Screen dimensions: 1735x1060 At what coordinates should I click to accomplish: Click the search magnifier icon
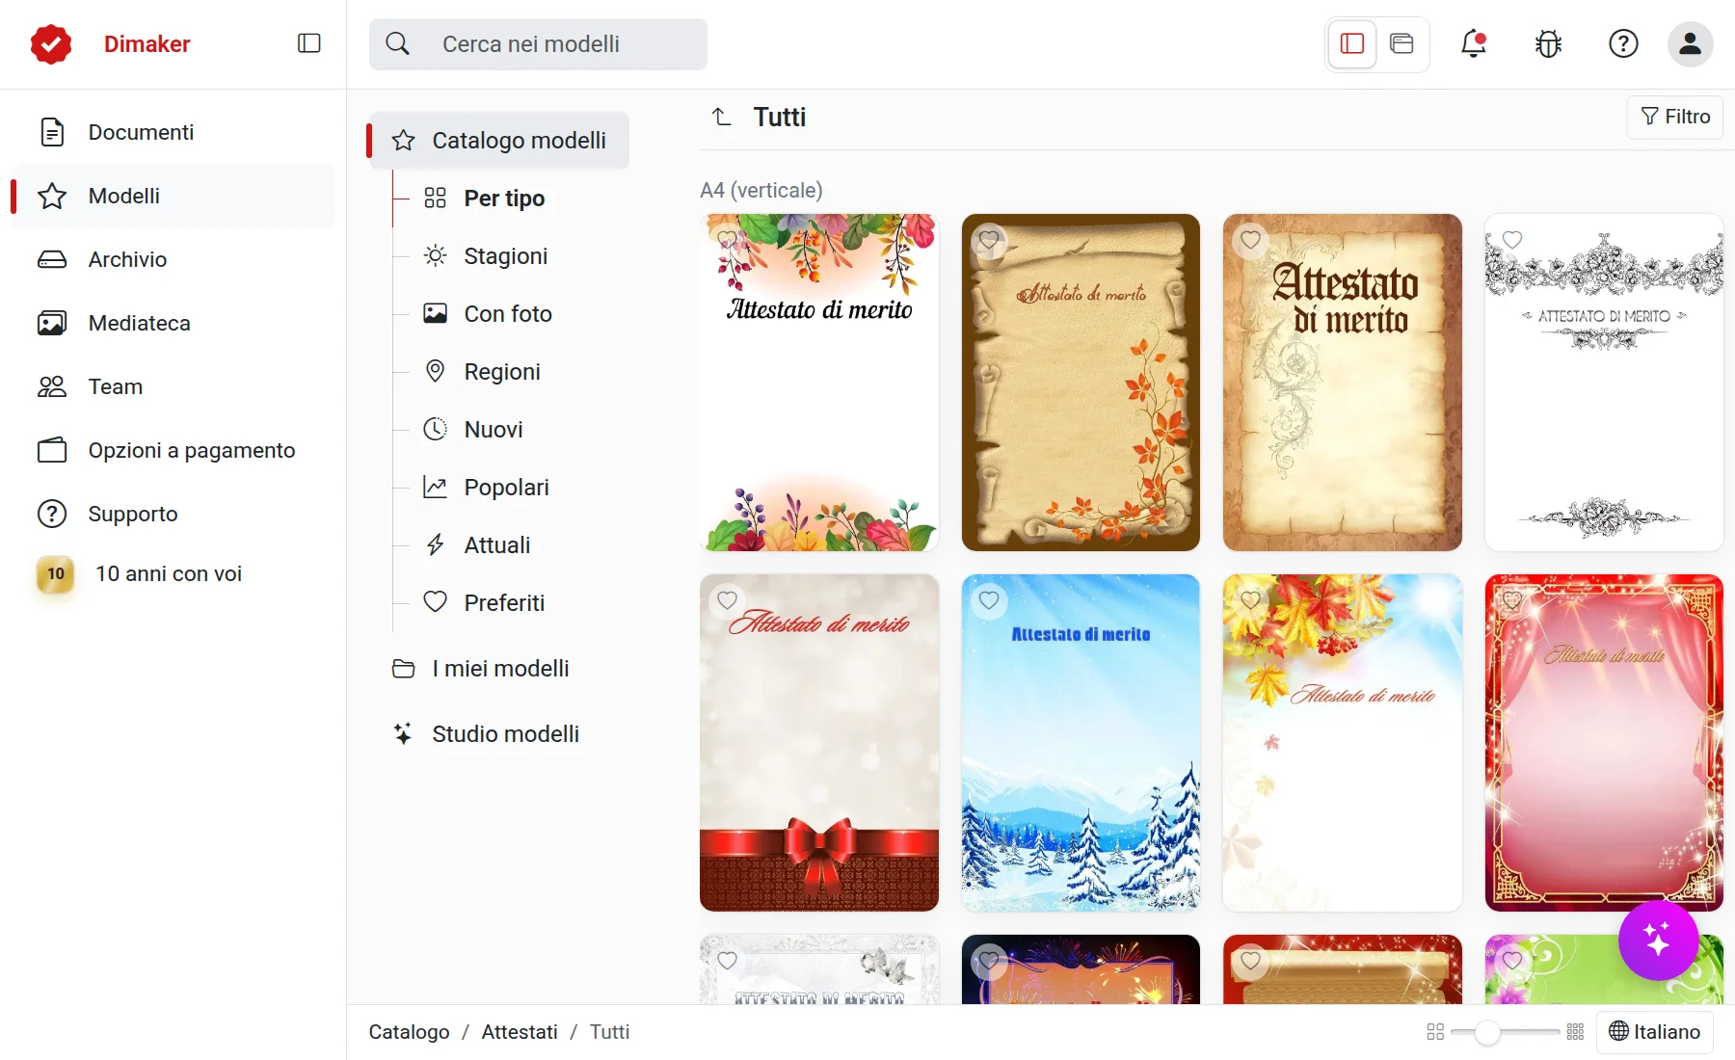click(397, 43)
